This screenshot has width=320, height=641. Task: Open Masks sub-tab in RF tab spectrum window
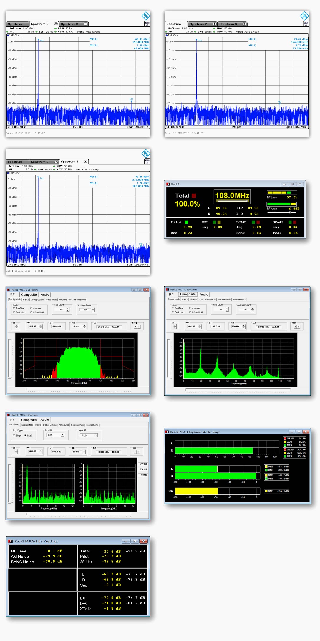(26, 299)
